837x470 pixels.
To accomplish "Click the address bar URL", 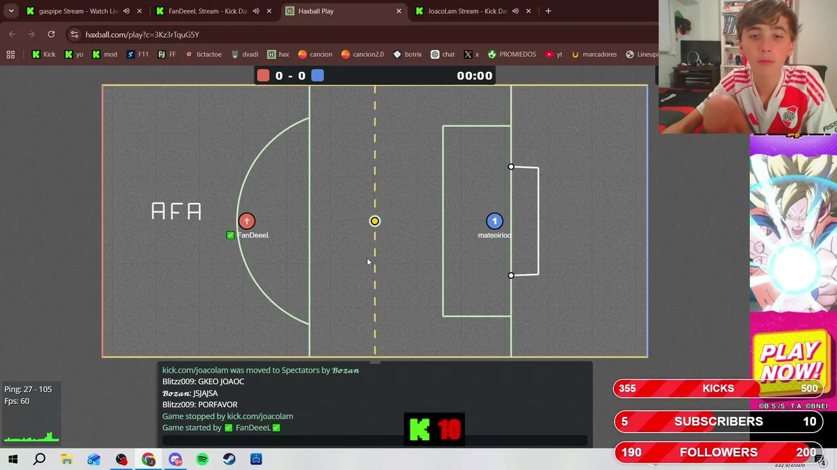I will (142, 35).
